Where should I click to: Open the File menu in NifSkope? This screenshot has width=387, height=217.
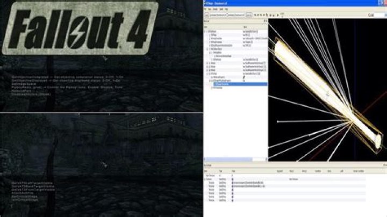pos(205,9)
